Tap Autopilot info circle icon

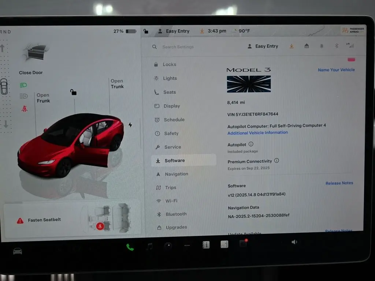point(251,144)
